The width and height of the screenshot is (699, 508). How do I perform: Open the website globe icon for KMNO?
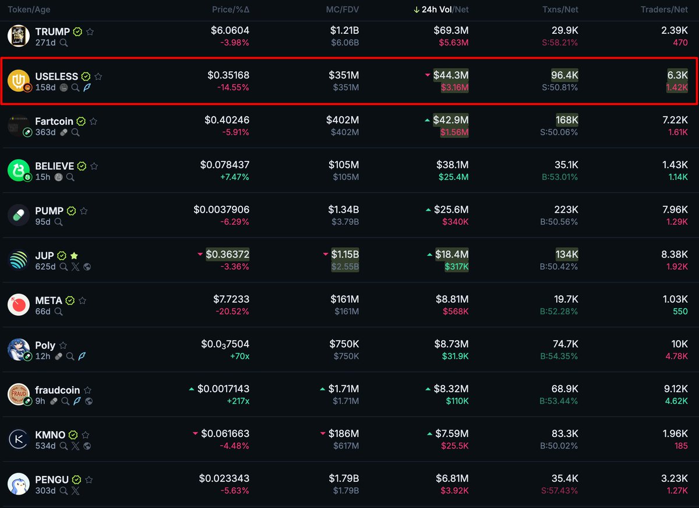[87, 446]
